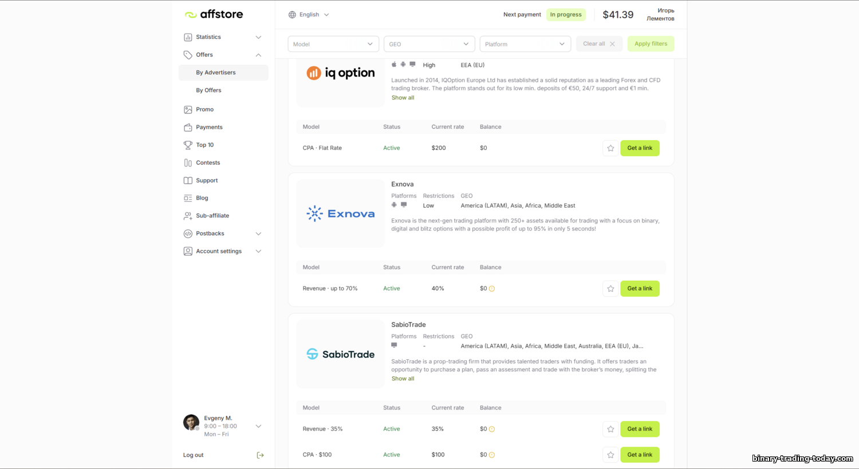The image size is (859, 469).
Task: Click the info icon beside Exnova balance
Action: point(491,289)
